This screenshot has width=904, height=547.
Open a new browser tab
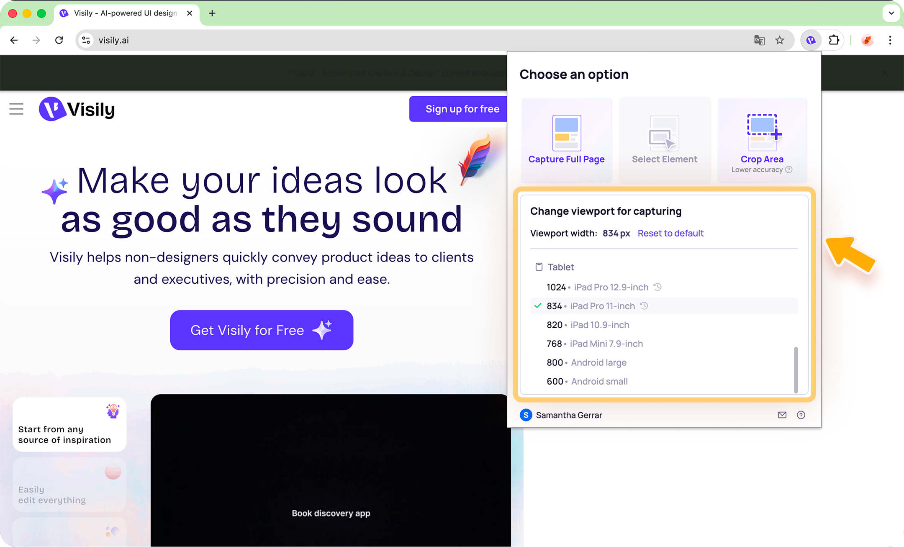[x=212, y=13]
